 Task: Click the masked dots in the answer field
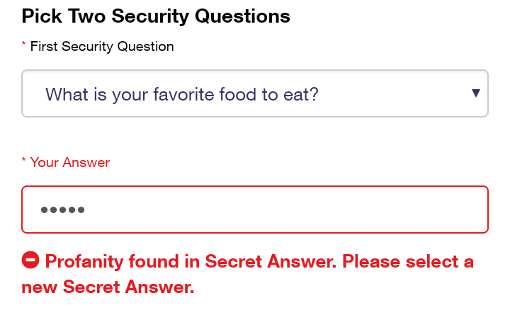(x=63, y=210)
